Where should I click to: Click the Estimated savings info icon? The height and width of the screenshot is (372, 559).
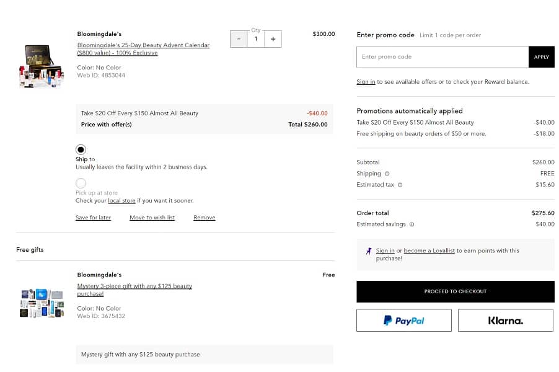click(412, 224)
